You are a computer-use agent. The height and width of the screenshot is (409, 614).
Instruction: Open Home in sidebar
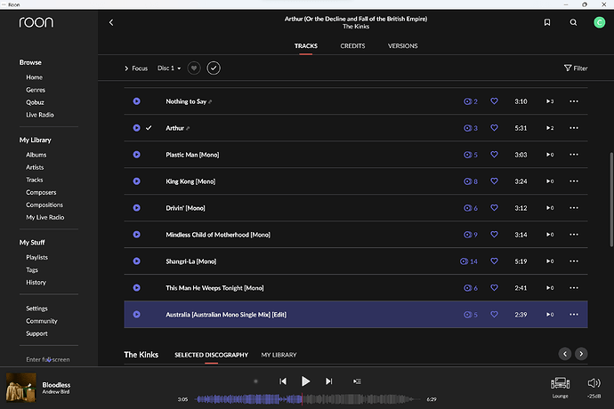coord(35,77)
